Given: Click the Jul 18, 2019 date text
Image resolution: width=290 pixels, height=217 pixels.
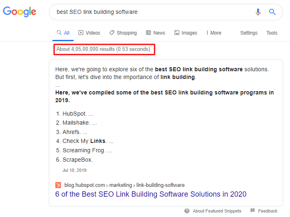Looking at the screenshot, I should click(74, 170).
